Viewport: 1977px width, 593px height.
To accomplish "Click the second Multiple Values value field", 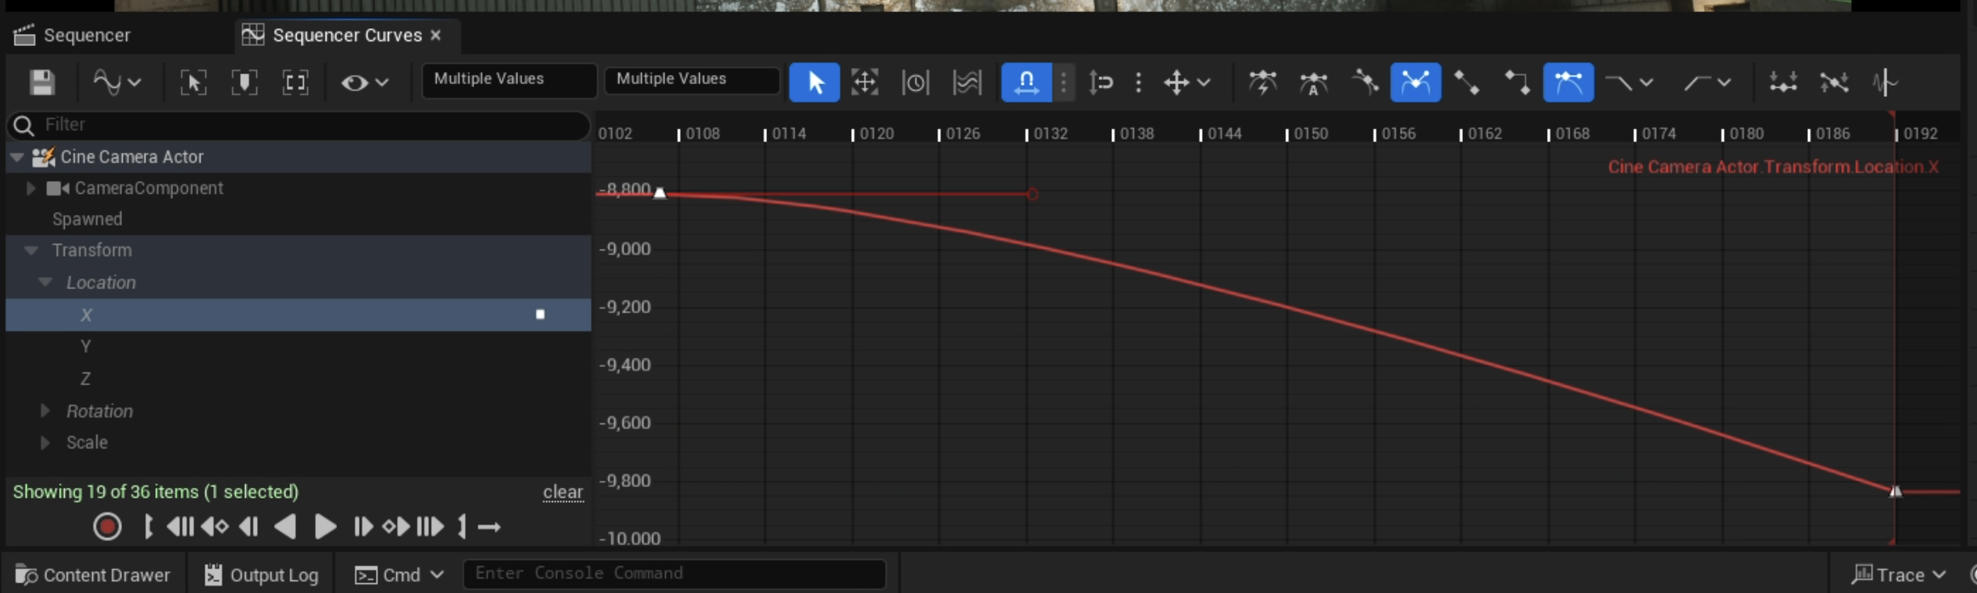I will click(x=692, y=80).
